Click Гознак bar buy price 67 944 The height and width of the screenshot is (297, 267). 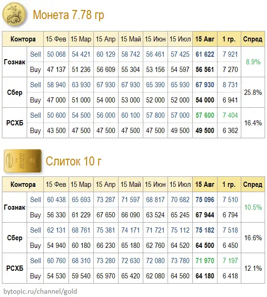pos(205,215)
